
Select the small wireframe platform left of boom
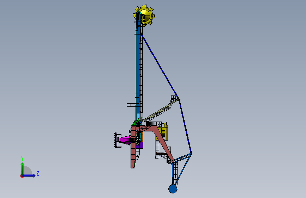pyautogui.click(x=131, y=105)
